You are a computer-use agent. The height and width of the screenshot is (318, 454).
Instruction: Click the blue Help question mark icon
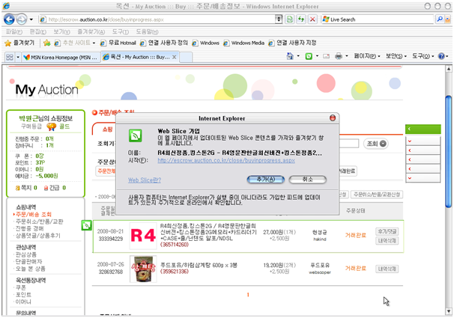pyautogui.click(x=441, y=56)
